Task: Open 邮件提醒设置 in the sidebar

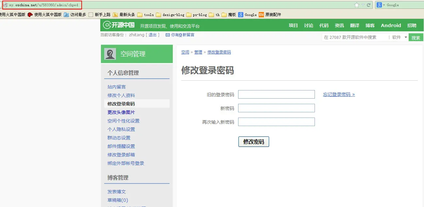Action: [x=121, y=146]
